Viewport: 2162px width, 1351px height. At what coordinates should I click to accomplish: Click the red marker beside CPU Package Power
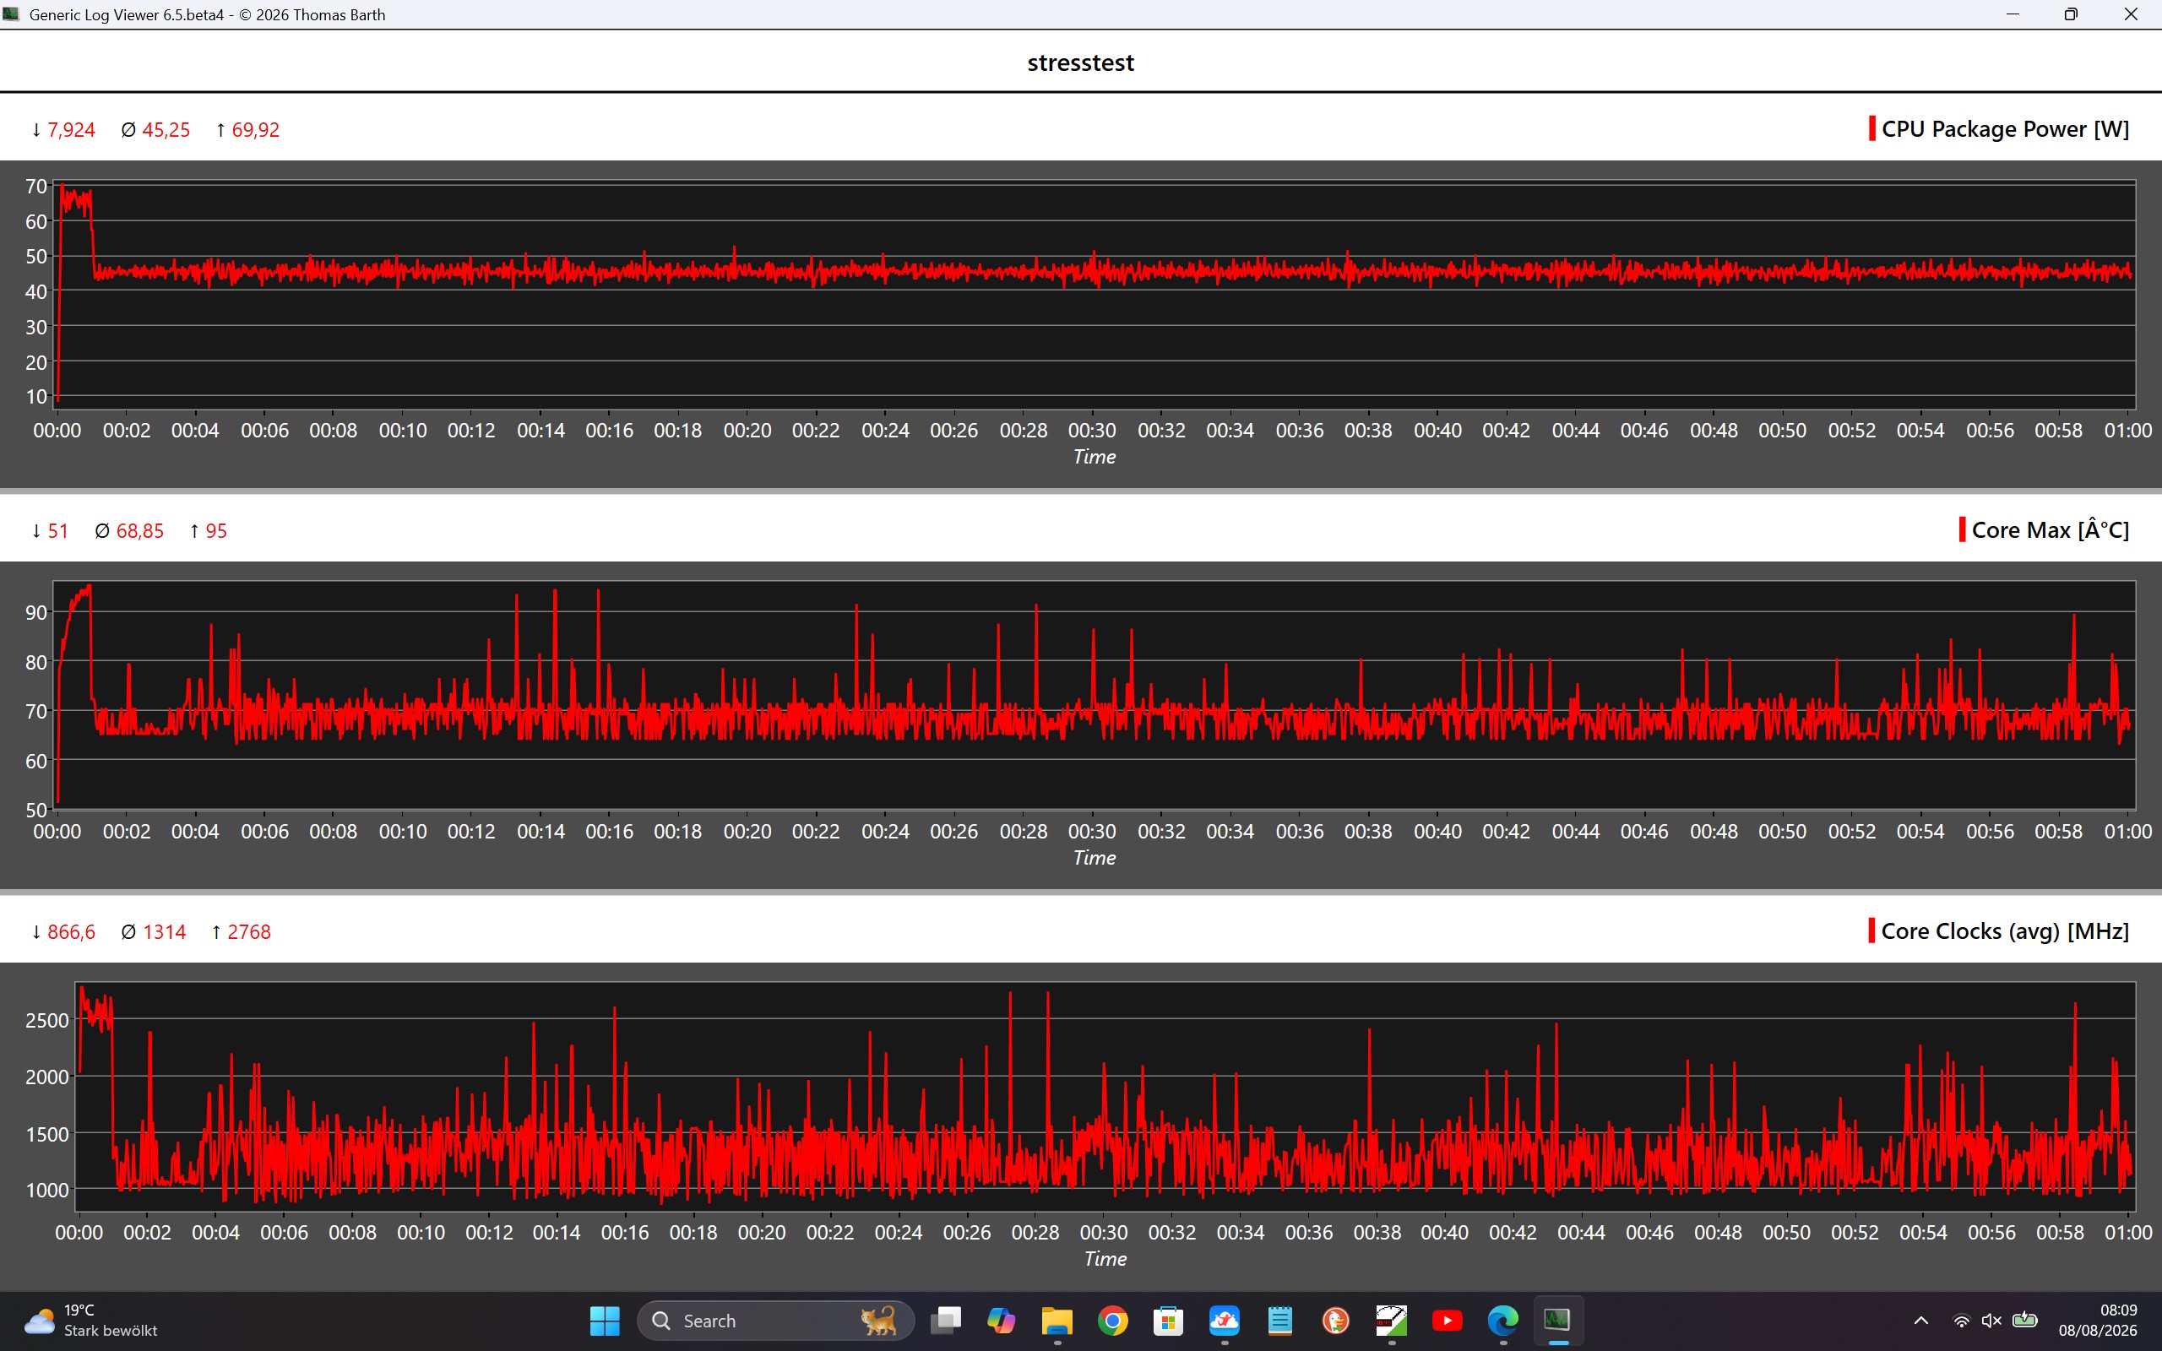[1871, 128]
